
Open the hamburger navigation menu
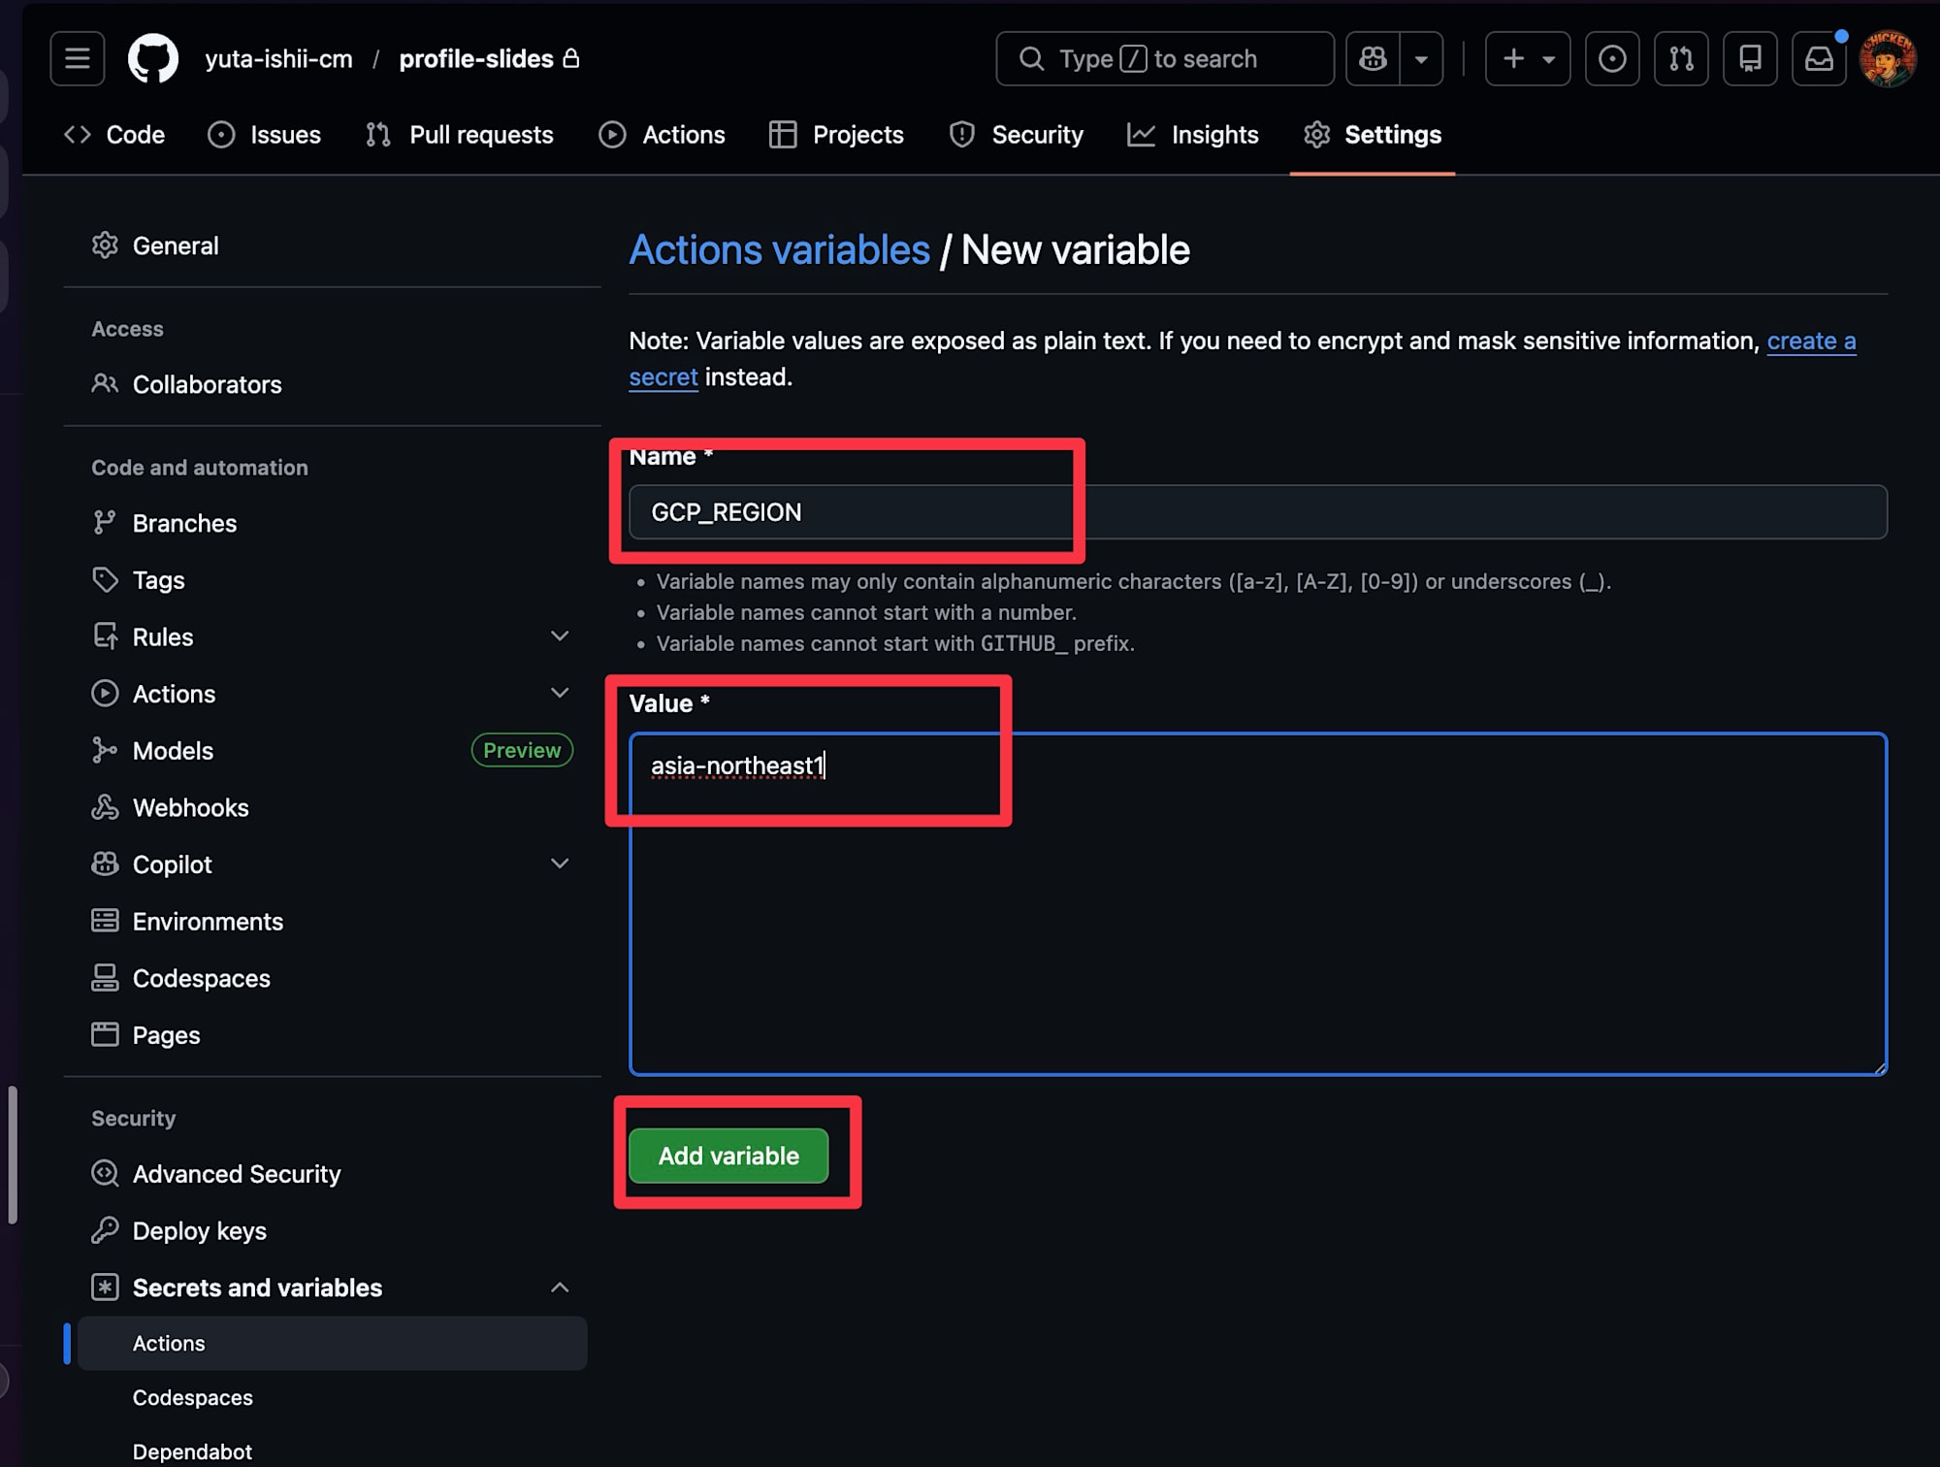pos(78,59)
